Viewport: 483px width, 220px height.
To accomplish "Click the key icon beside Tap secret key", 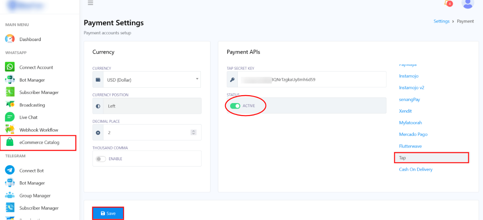I will tap(232, 80).
